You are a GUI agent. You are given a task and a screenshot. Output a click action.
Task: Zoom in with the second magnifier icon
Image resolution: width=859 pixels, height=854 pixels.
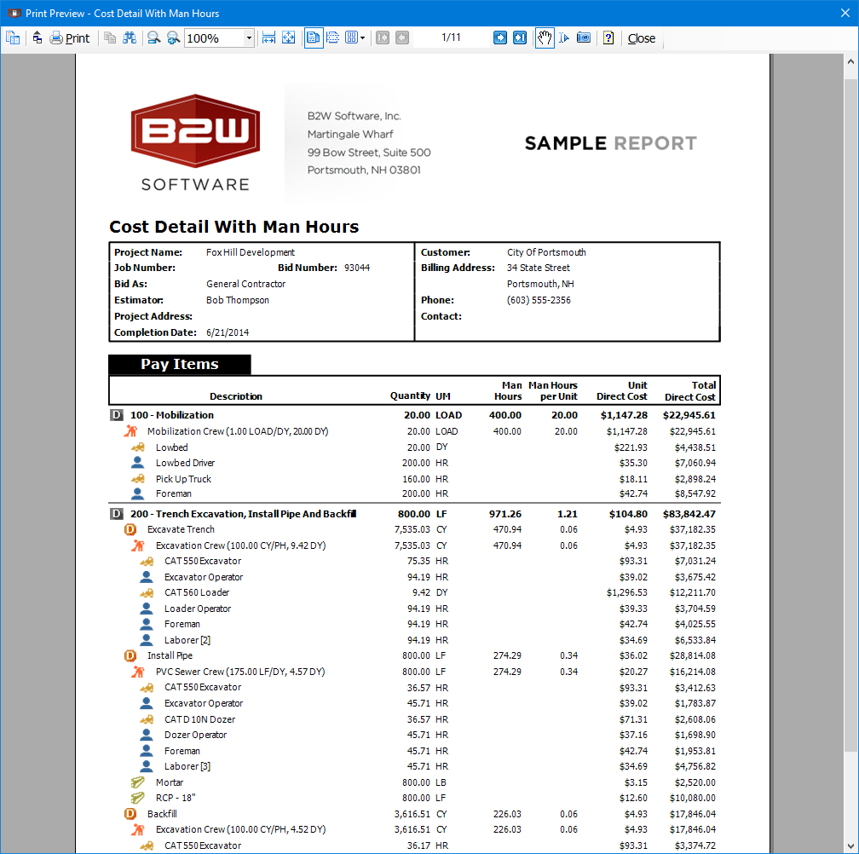173,38
